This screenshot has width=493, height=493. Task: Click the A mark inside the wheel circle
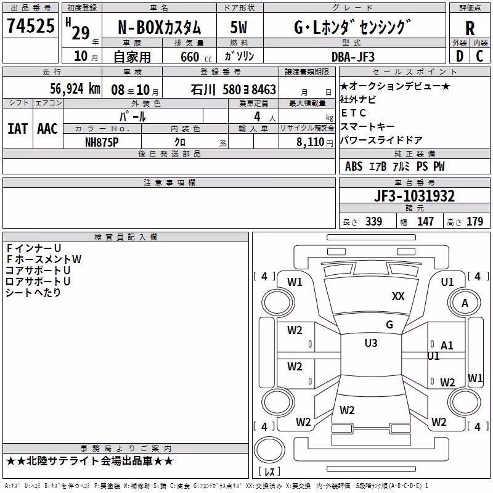point(465,303)
